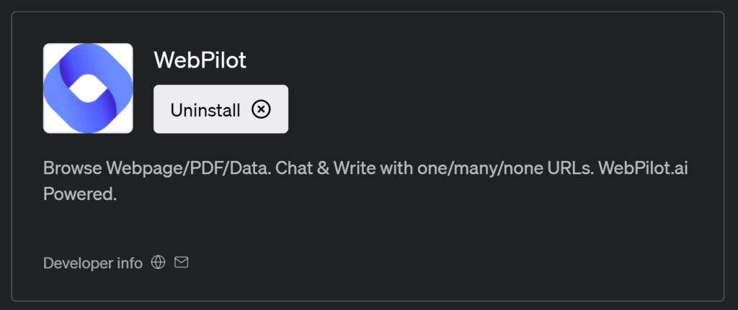Uninstall the WebPilot plugin

click(221, 109)
